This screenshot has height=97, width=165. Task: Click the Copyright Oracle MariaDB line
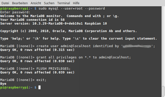(68, 31)
